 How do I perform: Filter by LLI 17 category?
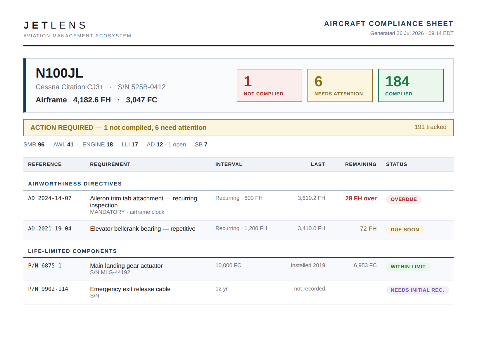(130, 144)
